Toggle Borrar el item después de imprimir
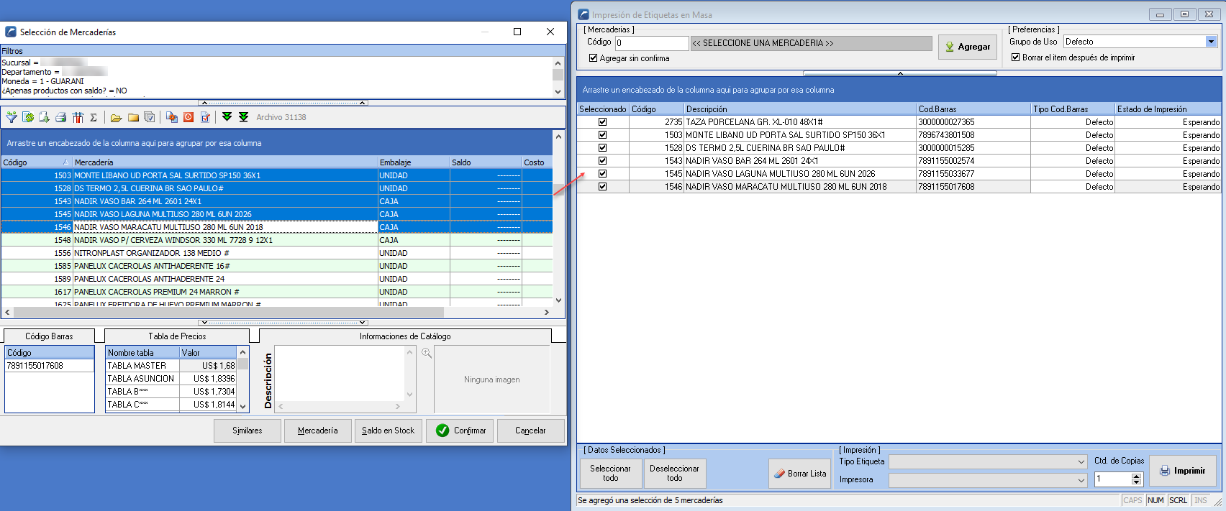 (x=1016, y=57)
